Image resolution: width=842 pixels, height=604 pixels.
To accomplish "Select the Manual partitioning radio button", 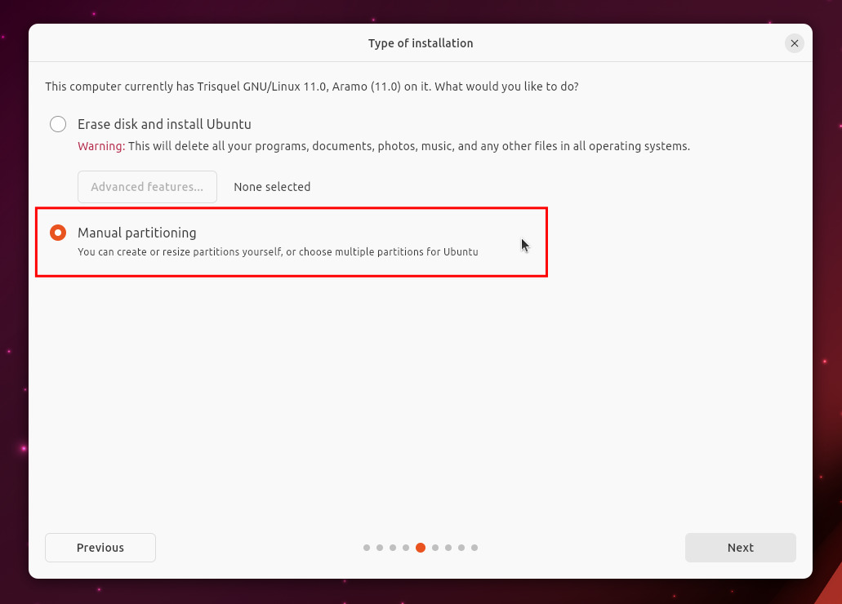I will 58,233.
